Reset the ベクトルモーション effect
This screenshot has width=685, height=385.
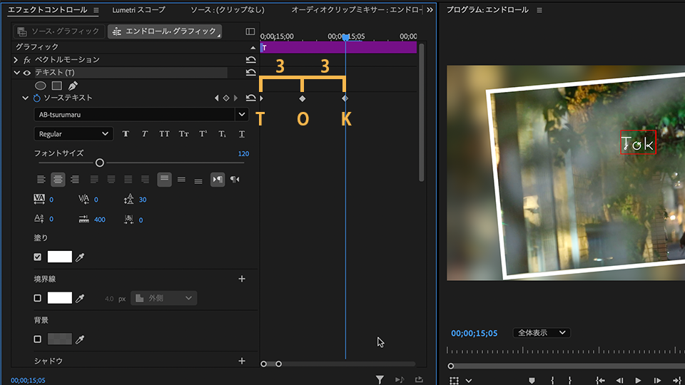pos(250,60)
